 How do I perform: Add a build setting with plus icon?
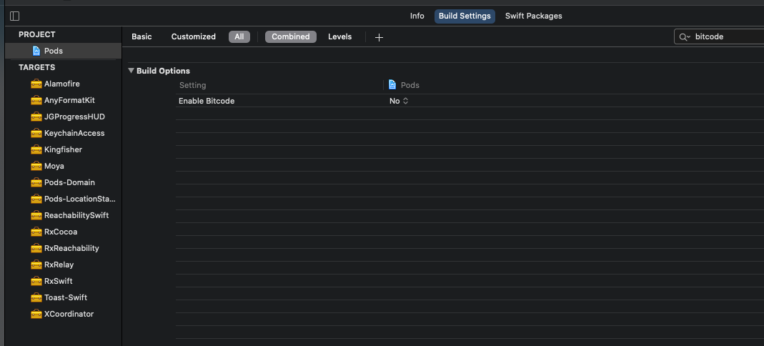coord(379,37)
